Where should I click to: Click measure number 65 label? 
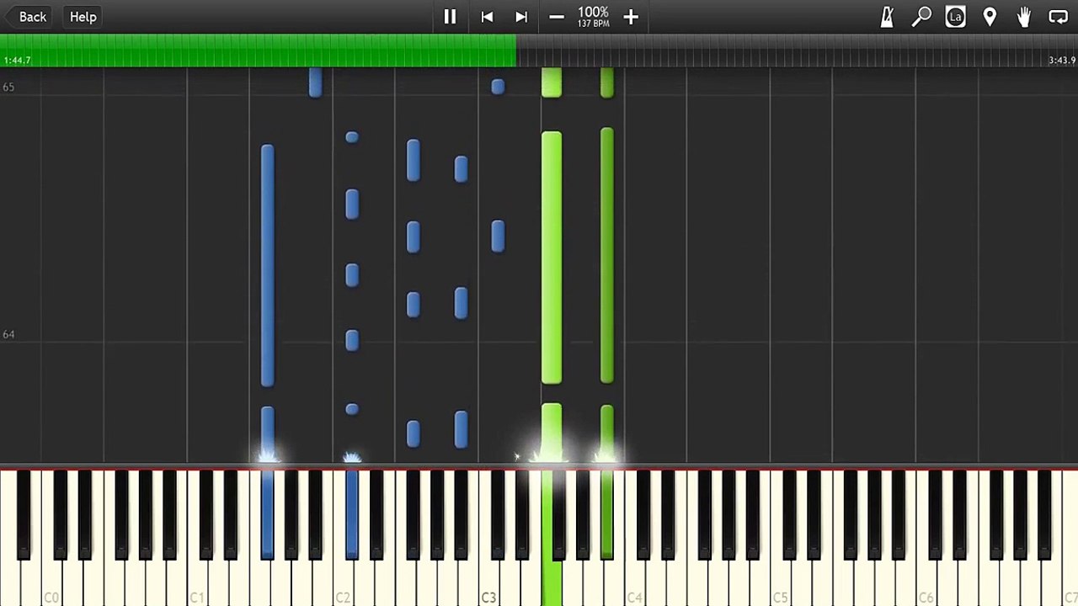pos(8,87)
